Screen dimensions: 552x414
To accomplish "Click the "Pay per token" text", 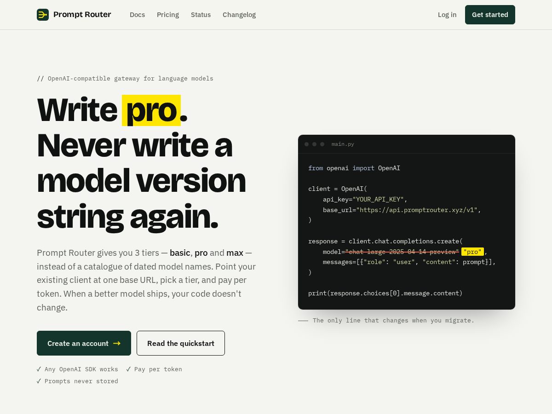I will pyautogui.click(x=158, y=369).
